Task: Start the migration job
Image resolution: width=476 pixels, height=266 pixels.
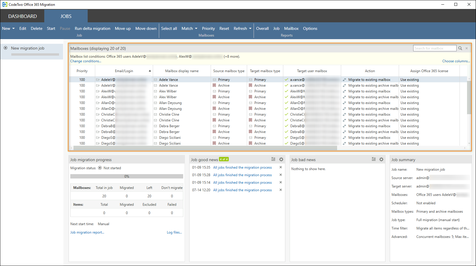Action: point(51,28)
